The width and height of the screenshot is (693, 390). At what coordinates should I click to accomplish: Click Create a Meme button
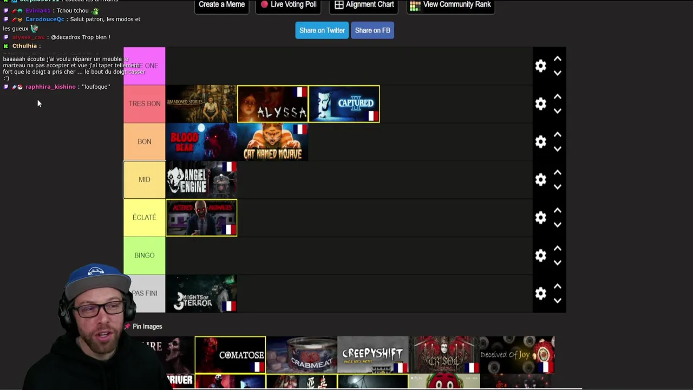(222, 5)
